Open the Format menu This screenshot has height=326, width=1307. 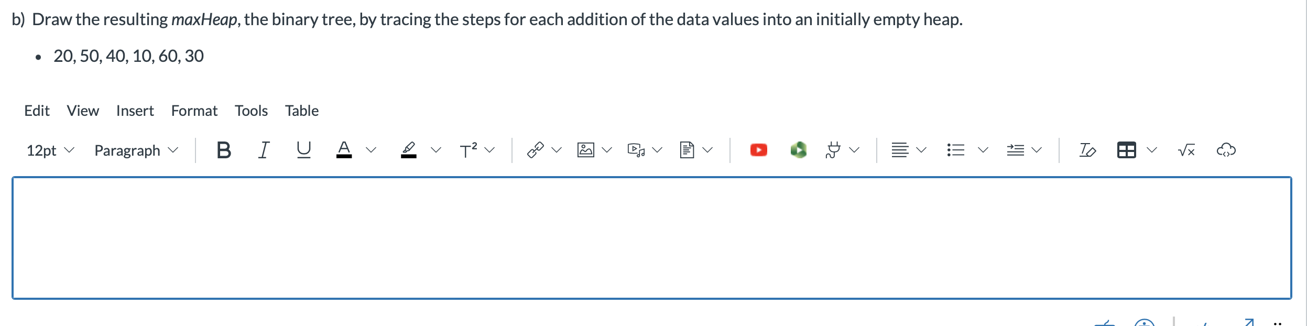pyautogui.click(x=194, y=111)
